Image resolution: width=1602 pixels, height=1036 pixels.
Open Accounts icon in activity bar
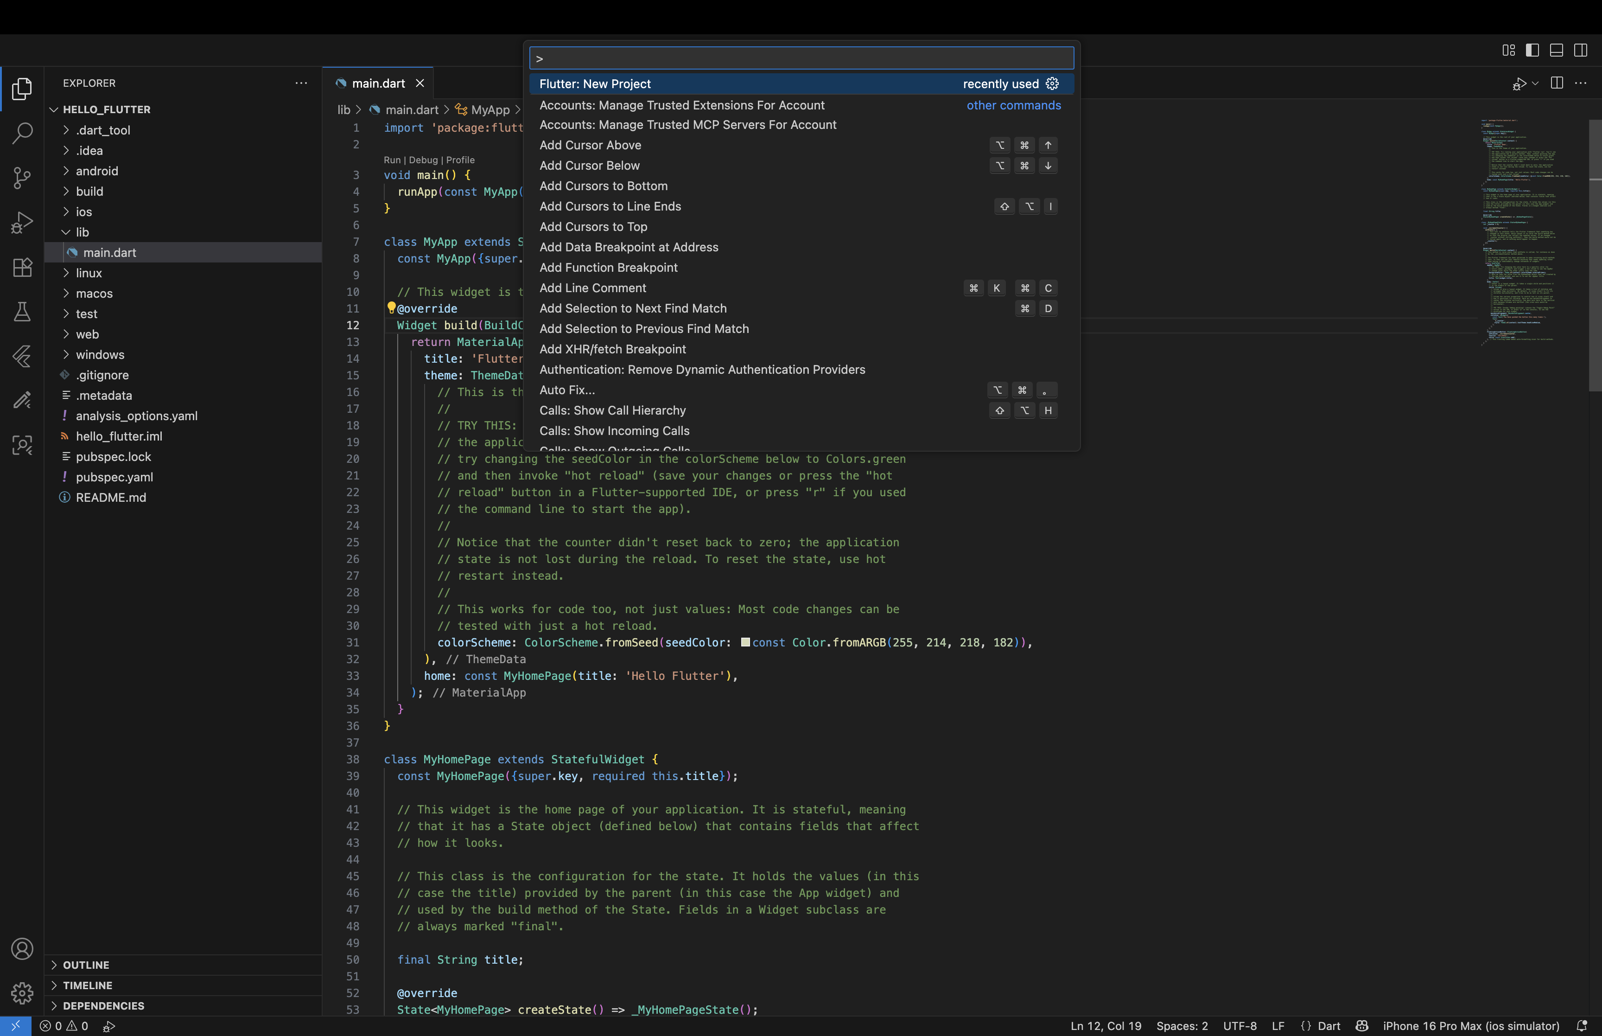[x=22, y=949]
